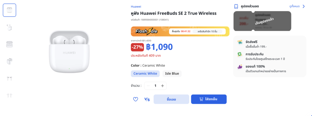Select the first thumbnail of closed case
Viewport: 312px width, 116px height.
(x=9, y=10)
